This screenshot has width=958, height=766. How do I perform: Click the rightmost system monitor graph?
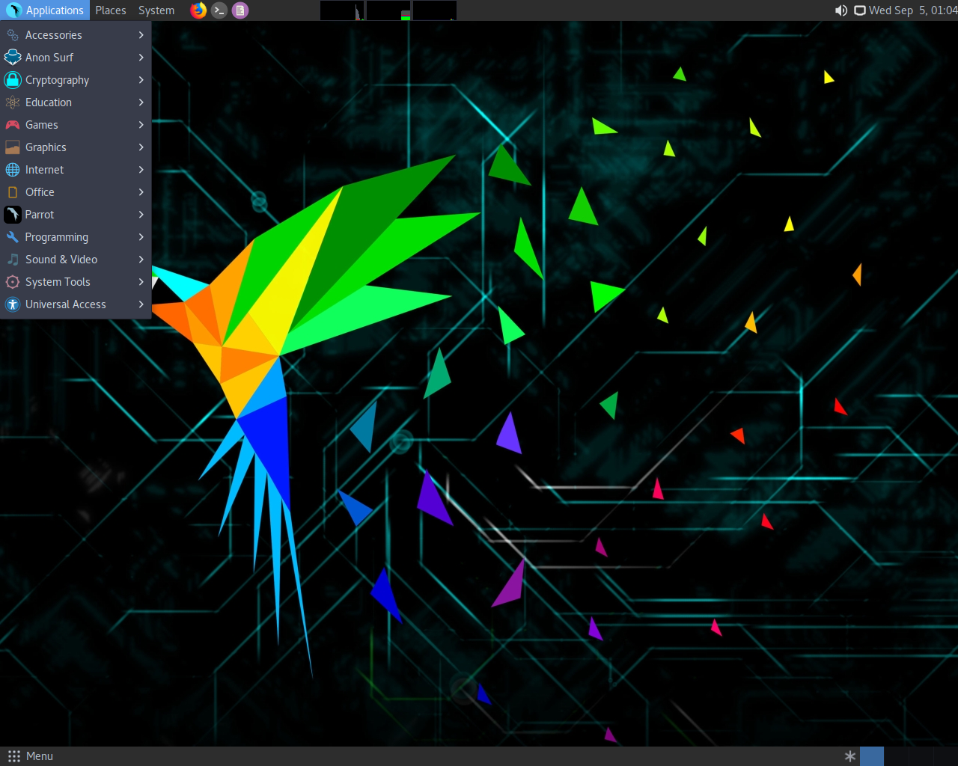pyautogui.click(x=435, y=10)
